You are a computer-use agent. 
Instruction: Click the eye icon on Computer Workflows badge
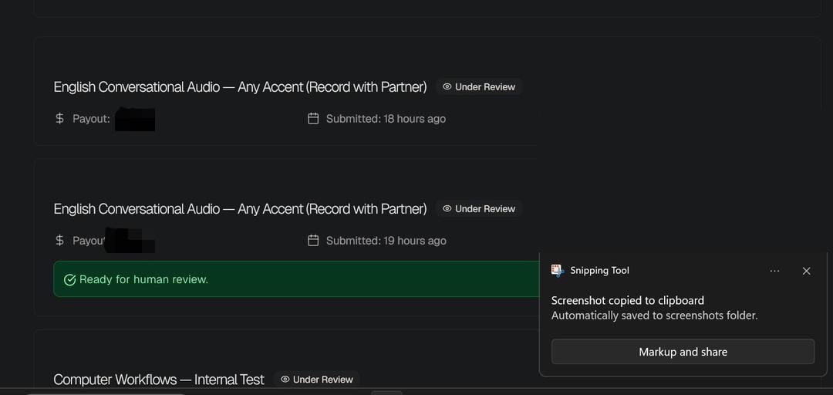point(285,379)
